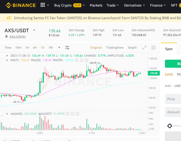
Task: Choose the Limit order type
Action: tap(169, 74)
